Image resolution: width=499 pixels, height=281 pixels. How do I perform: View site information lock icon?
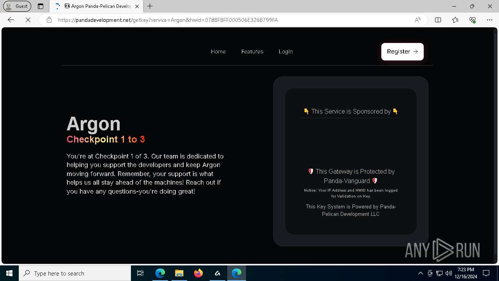pyautogui.click(x=49, y=20)
